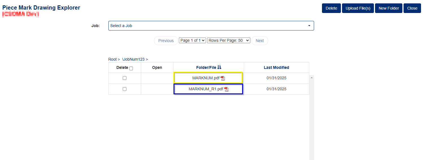Open the MARKNUM.pdf file name

(206, 78)
